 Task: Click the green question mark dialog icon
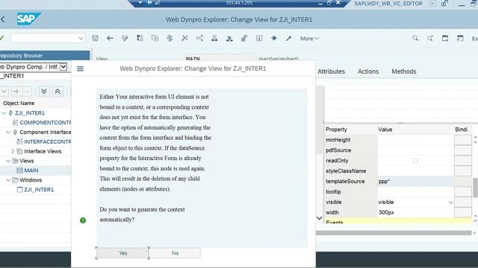[x=83, y=220]
